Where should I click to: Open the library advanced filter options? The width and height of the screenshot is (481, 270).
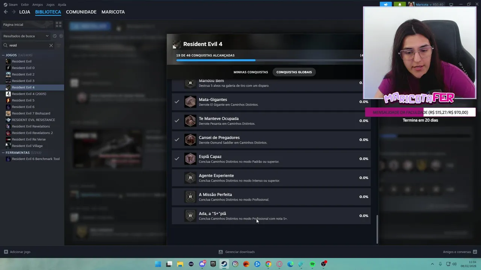[58, 45]
